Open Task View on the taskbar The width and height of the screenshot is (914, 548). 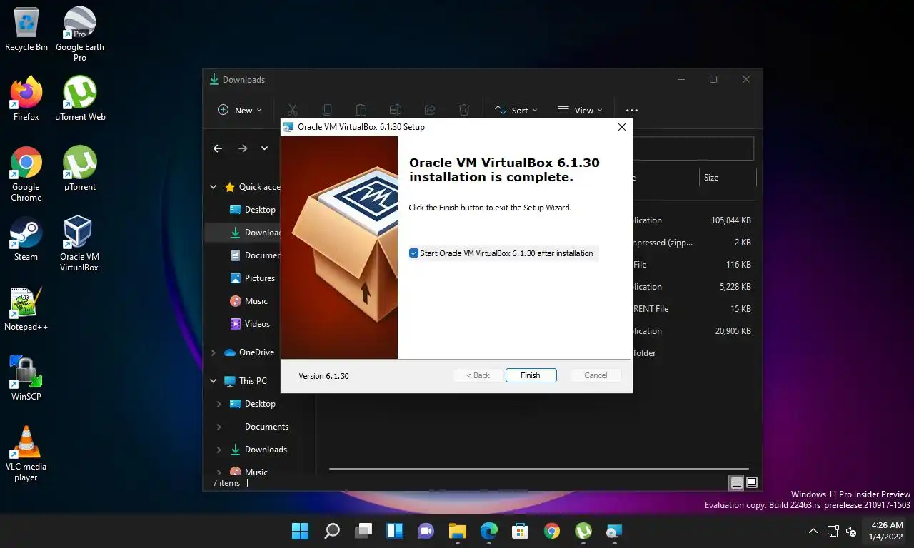363,531
